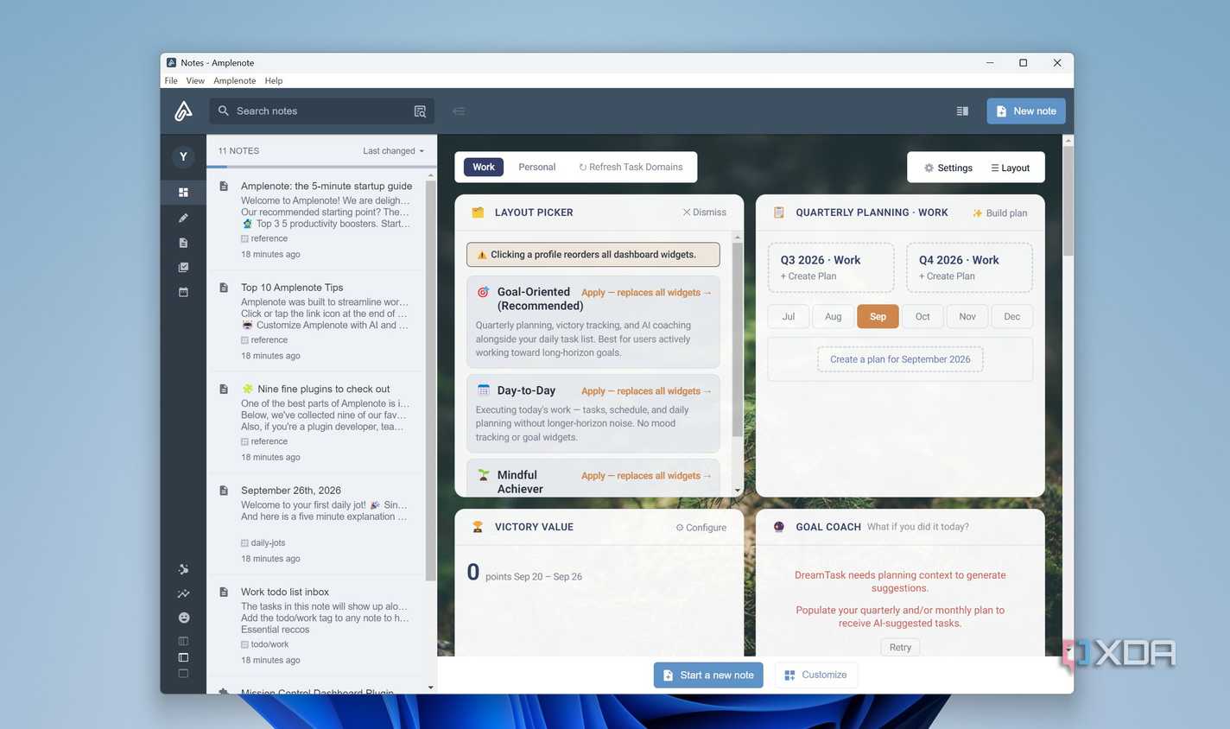Click Create a plan for September 2026
Viewport: 1230px width, 729px height.
coord(900,359)
